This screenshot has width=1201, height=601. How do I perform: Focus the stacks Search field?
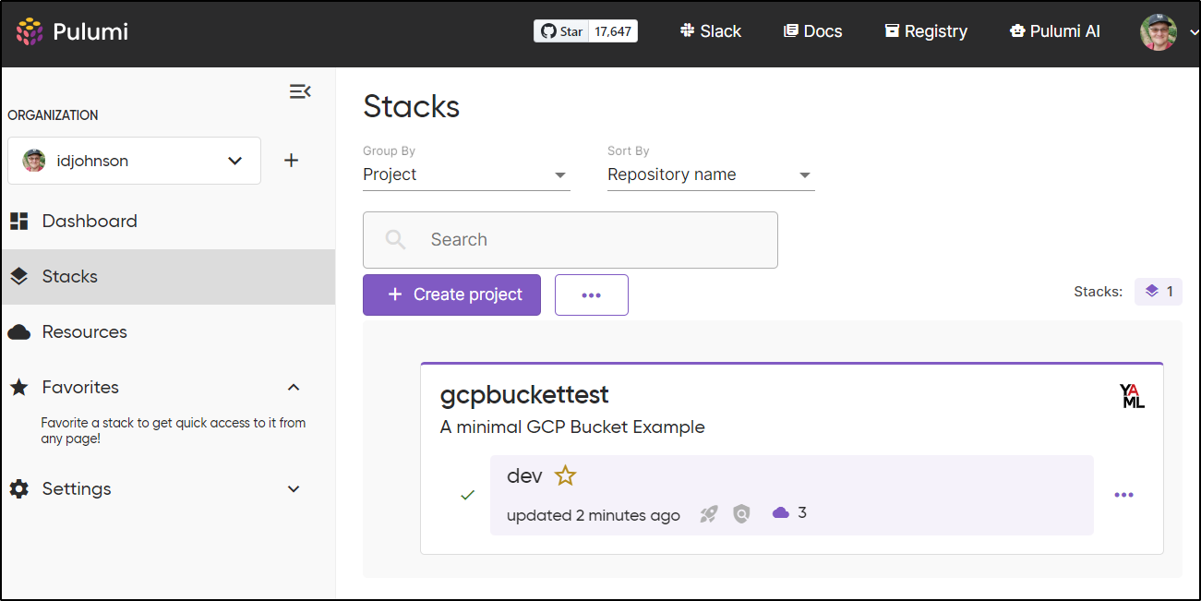pyautogui.click(x=570, y=240)
